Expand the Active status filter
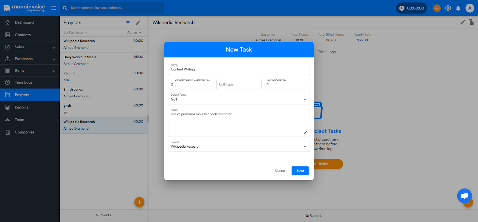The width and height of the screenshot is (478, 222). 134,33
